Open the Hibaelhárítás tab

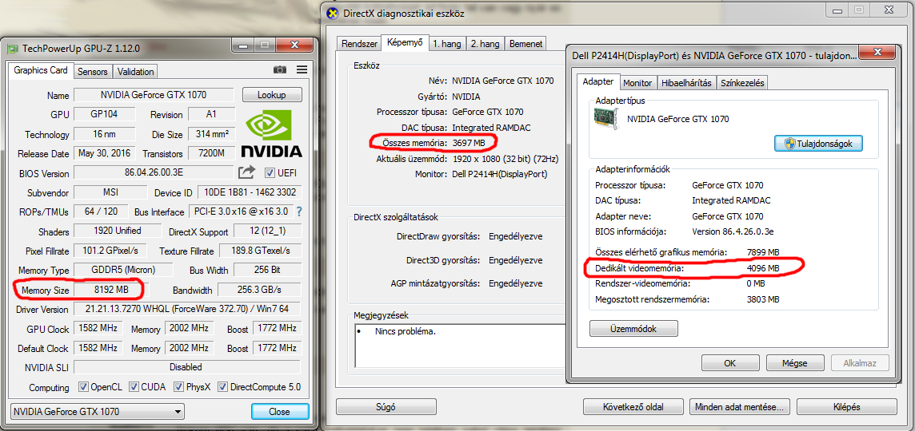pyautogui.click(x=687, y=83)
